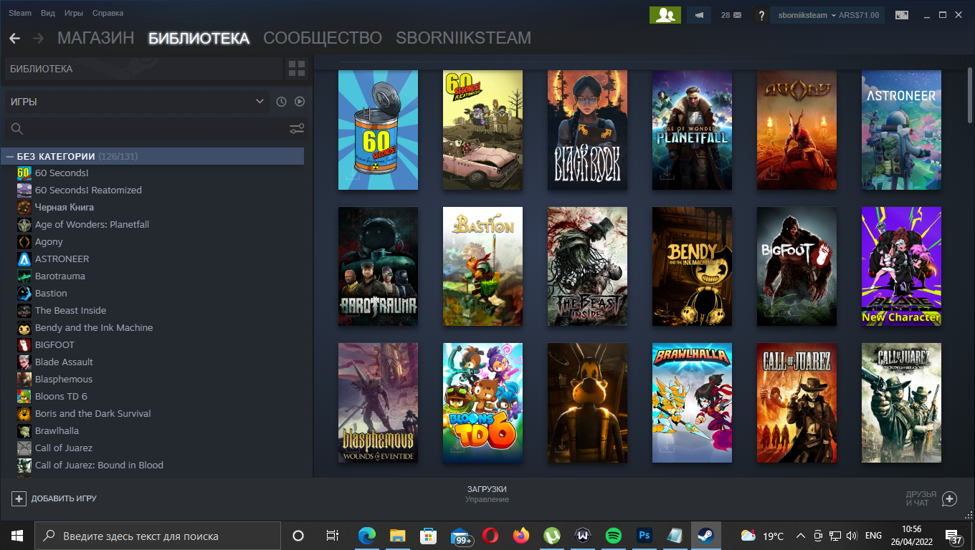Open the Bendy Ink Machine cover
The height and width of the screenshot is (550, 975).
(x=692, y=266)
